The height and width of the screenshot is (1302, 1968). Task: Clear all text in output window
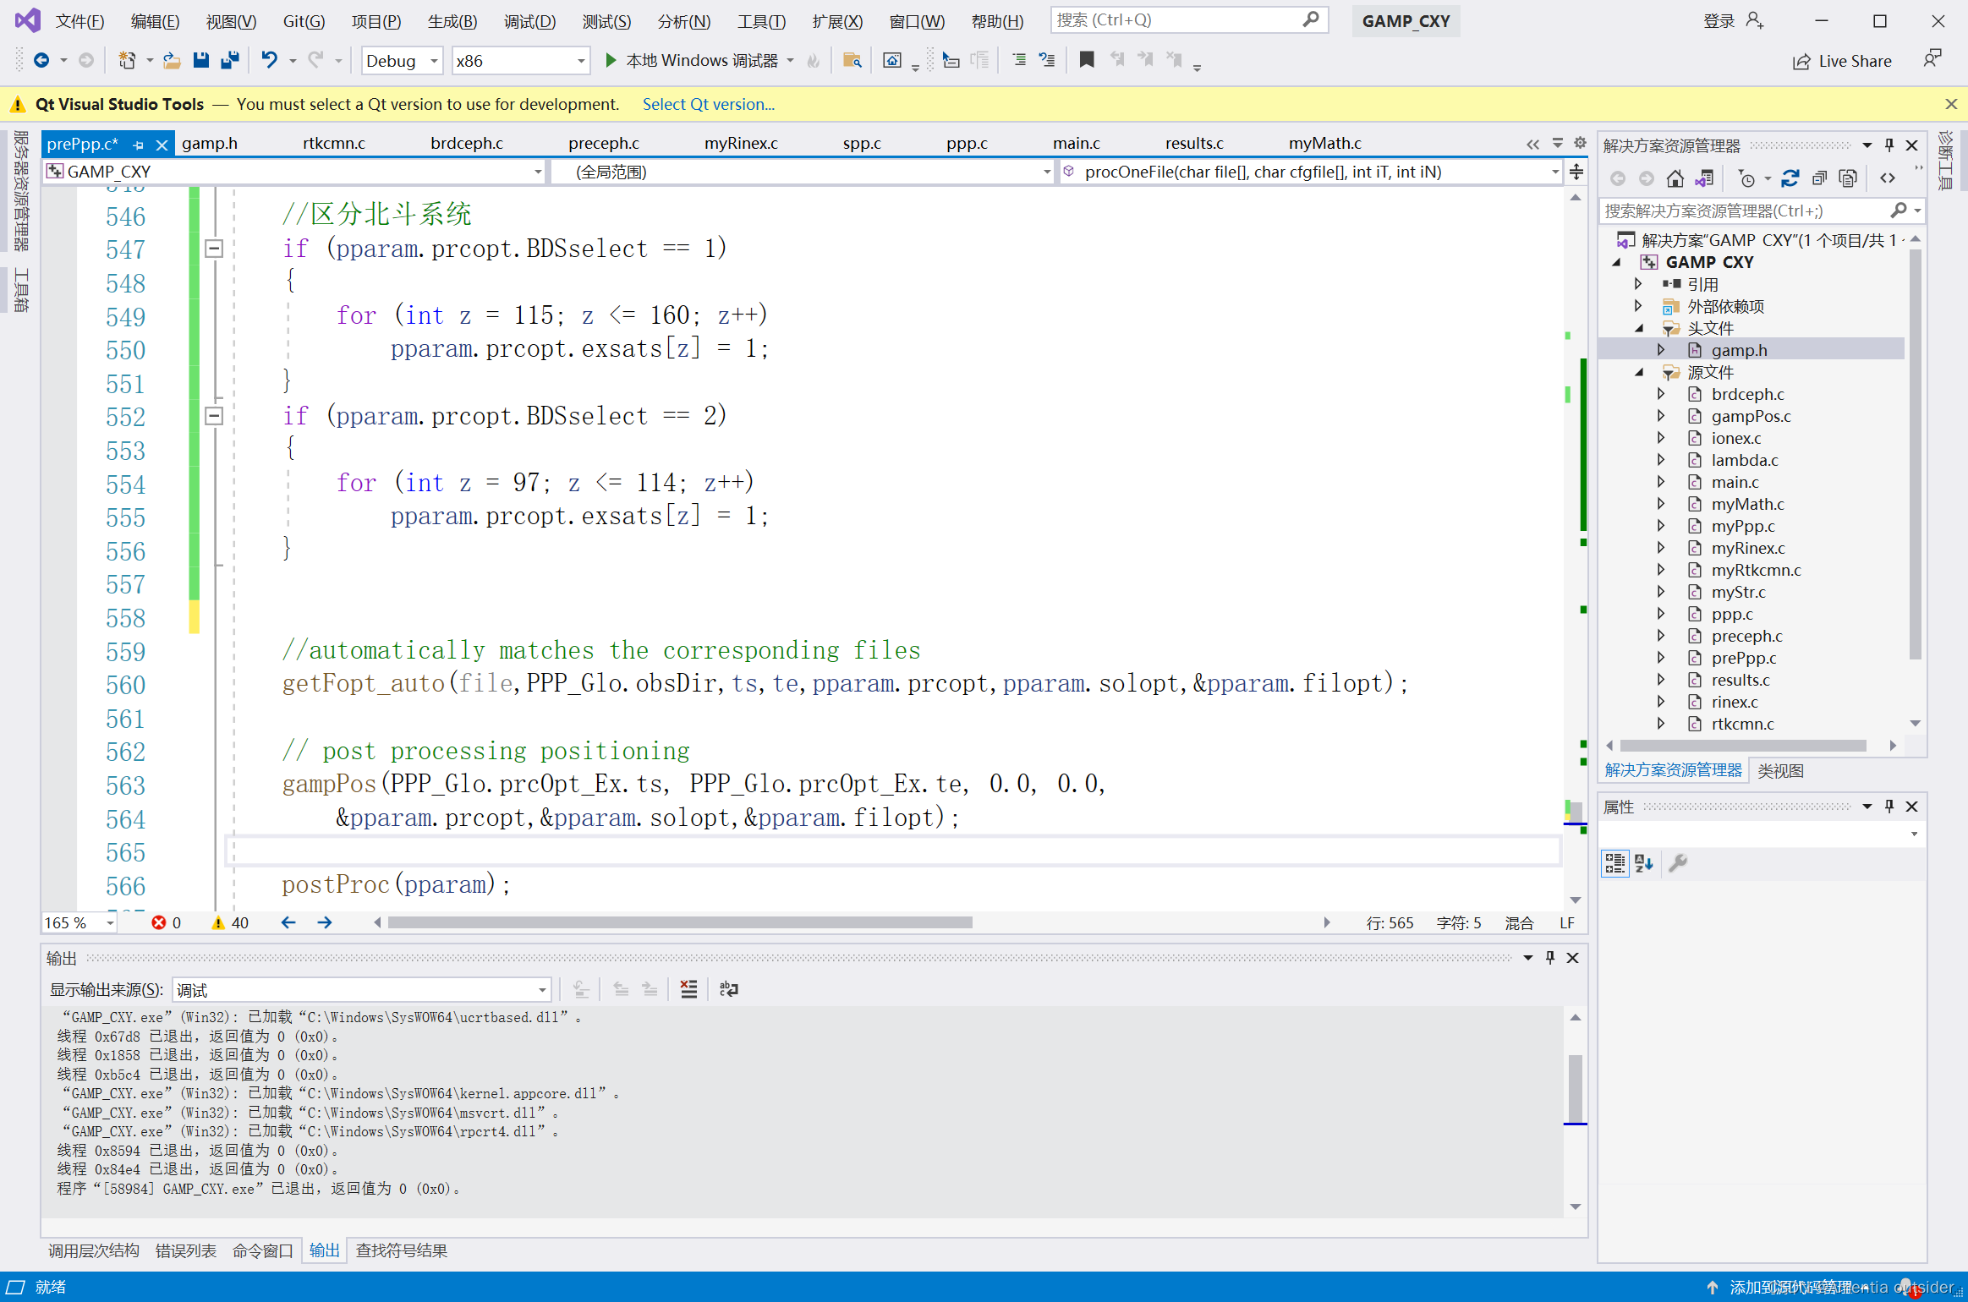pos(688,989)
